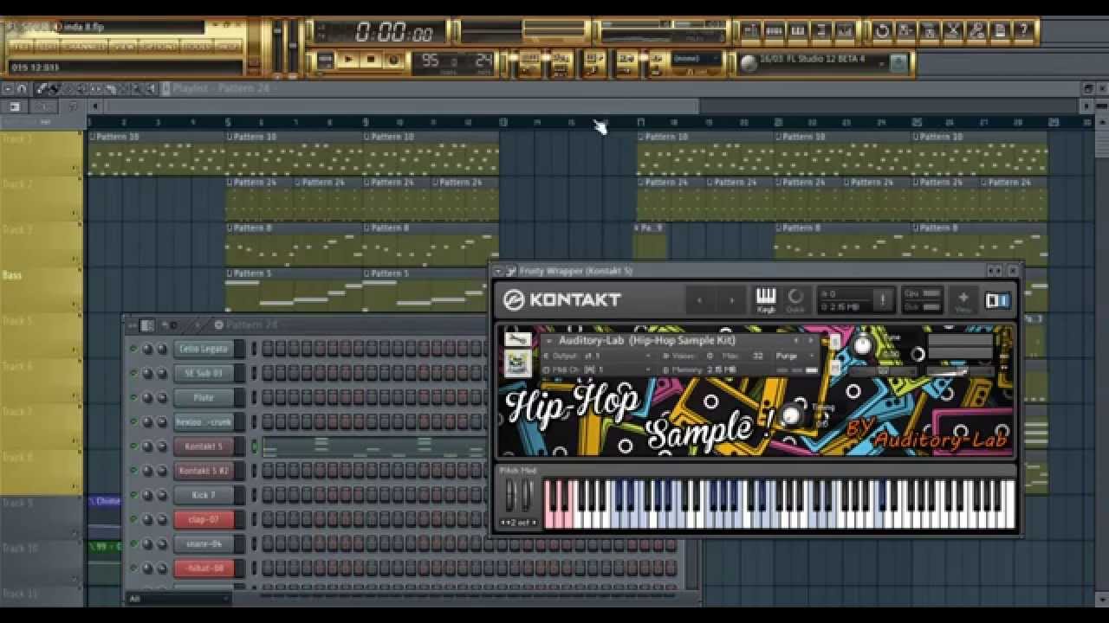This screenshot has height=623, width=1109.
Task: Click the Kontakt next instrument arrow
Action: (x=730, y=300)
